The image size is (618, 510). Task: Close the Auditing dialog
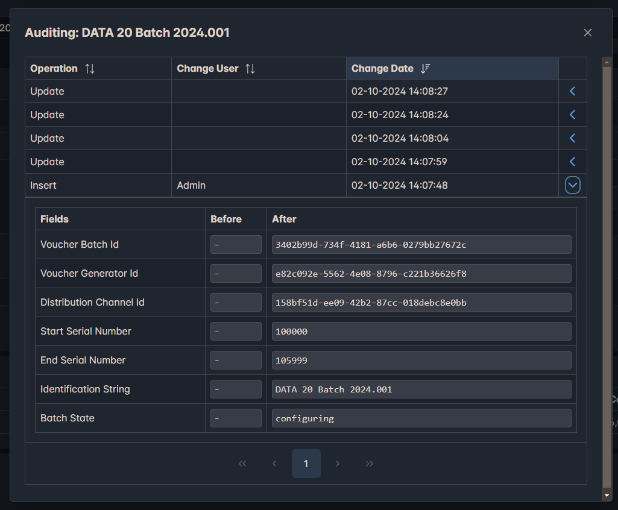coord(588,33)
